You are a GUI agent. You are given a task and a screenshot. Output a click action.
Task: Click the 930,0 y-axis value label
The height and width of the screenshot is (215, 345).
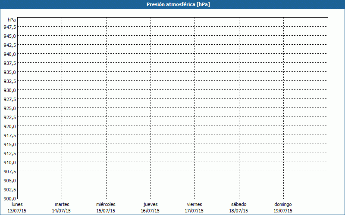[x=9, y=90]
